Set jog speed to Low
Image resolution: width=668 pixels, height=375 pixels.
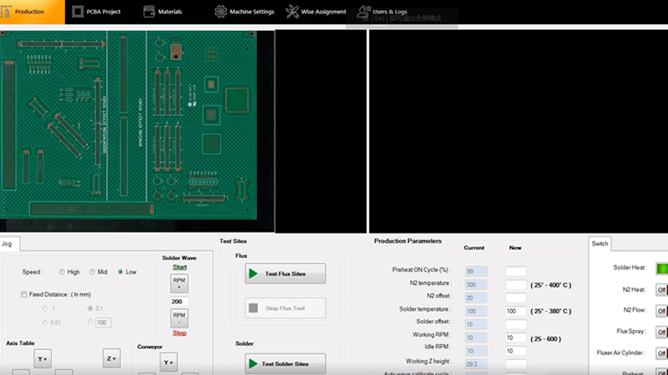(x=120, y=272)
